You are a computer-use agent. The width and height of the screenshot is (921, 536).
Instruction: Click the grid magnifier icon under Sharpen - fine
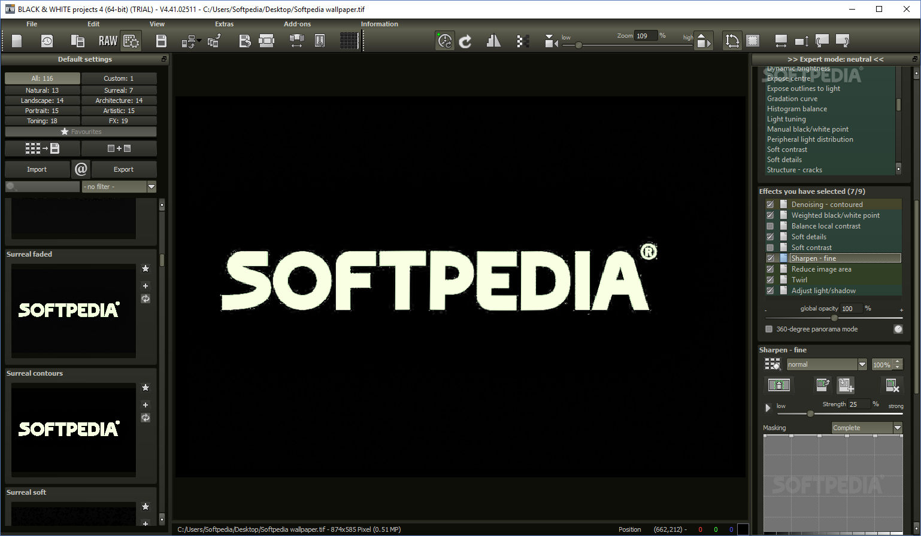(x=773, y=364)
